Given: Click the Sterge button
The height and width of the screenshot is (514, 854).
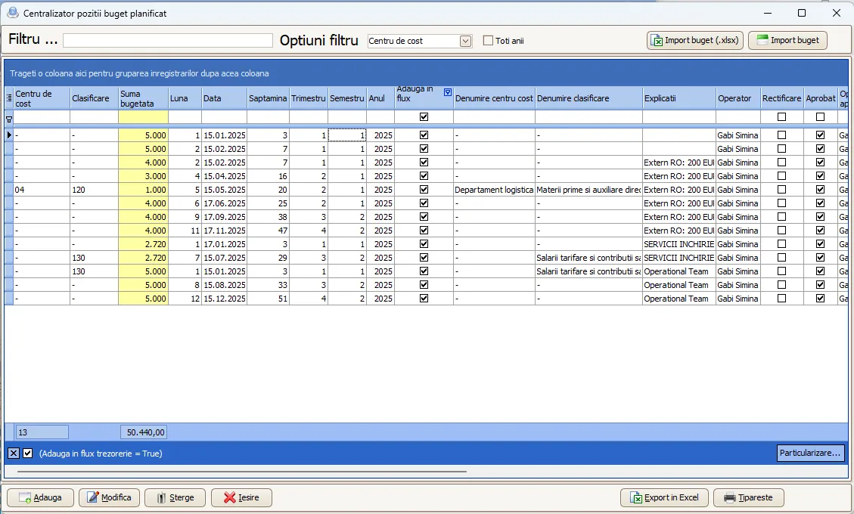Looking at the screenshot, I should (175, 497).
